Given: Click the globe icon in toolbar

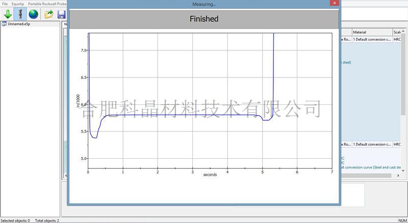Looking at the screenshot, I should [x=34, y=14].
